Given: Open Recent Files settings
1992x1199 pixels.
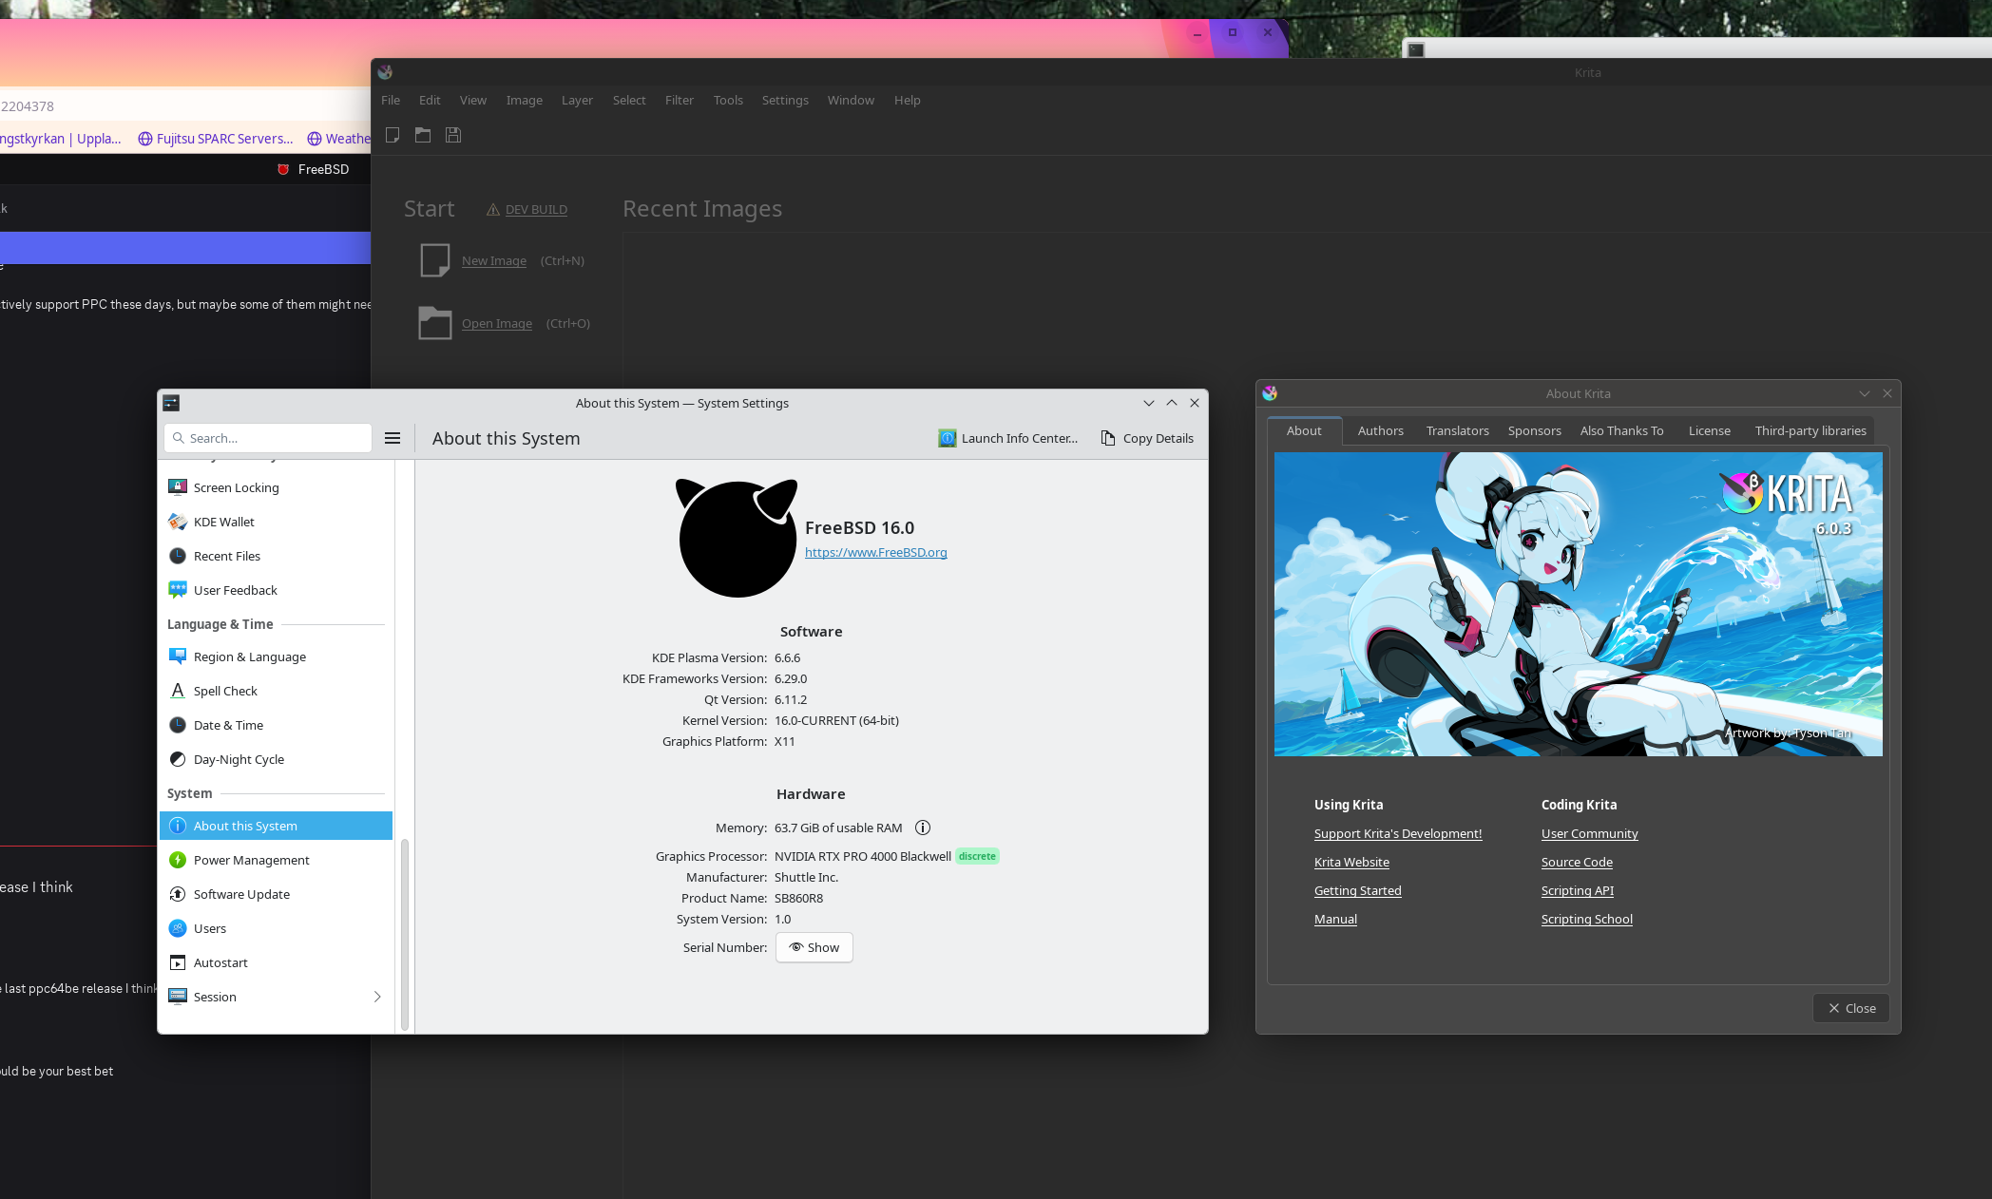Looking at the screenshot, I should pyautogui.click(x=276, y=556).
